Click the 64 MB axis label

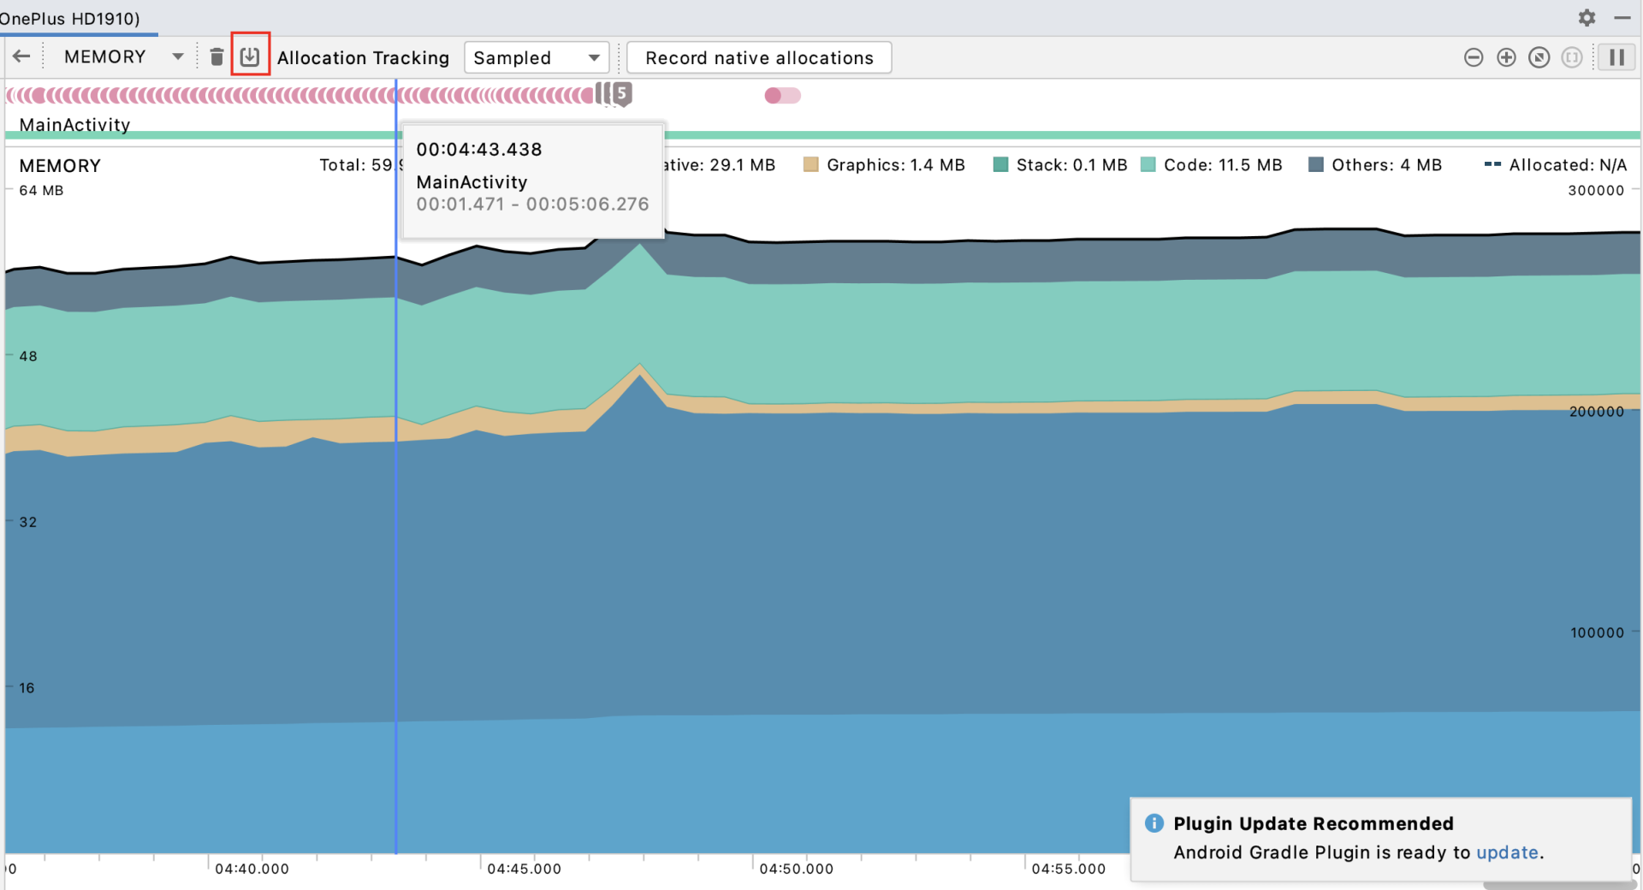(x=41, y=190)
